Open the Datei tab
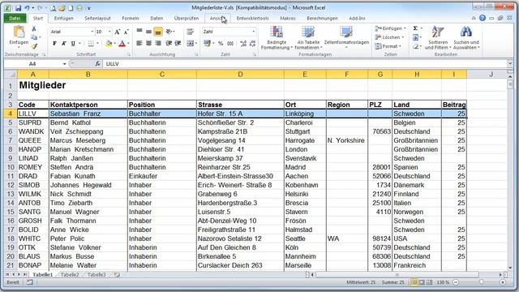The image size is (519, 292). [x=15, y=18]
